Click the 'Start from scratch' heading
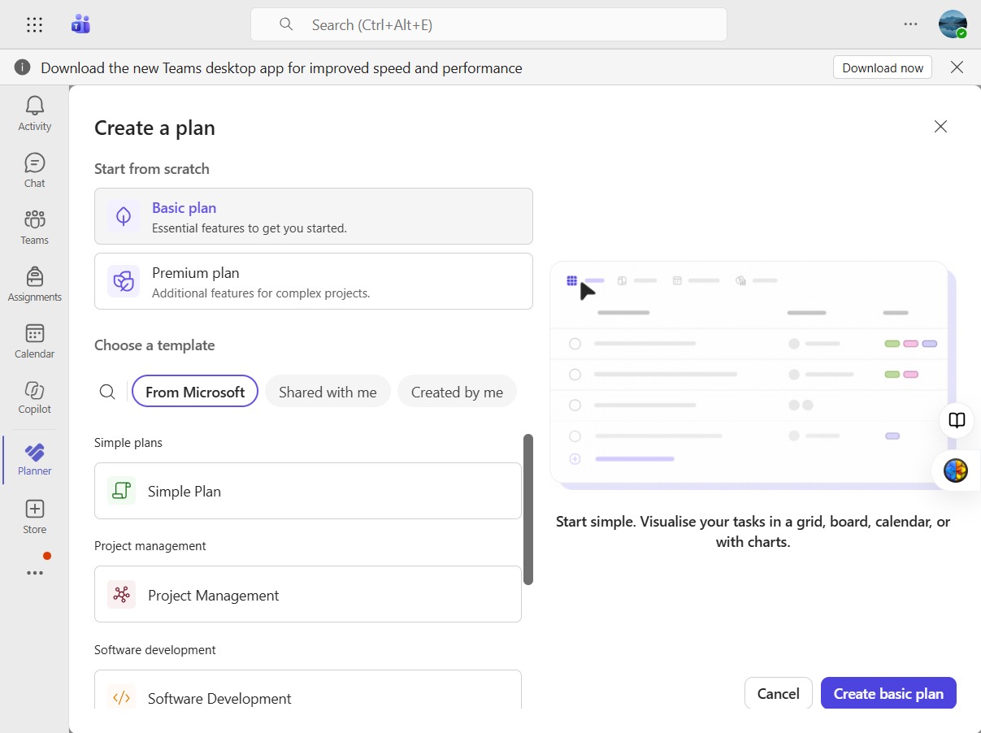The height and width of the screenshot is (733, 981). pos(152,169)
